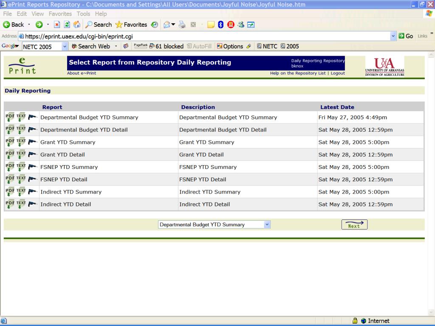Click the highlight NETC search term button
Viewport: 435px width, 326px height.
click(x=267, y=46)
